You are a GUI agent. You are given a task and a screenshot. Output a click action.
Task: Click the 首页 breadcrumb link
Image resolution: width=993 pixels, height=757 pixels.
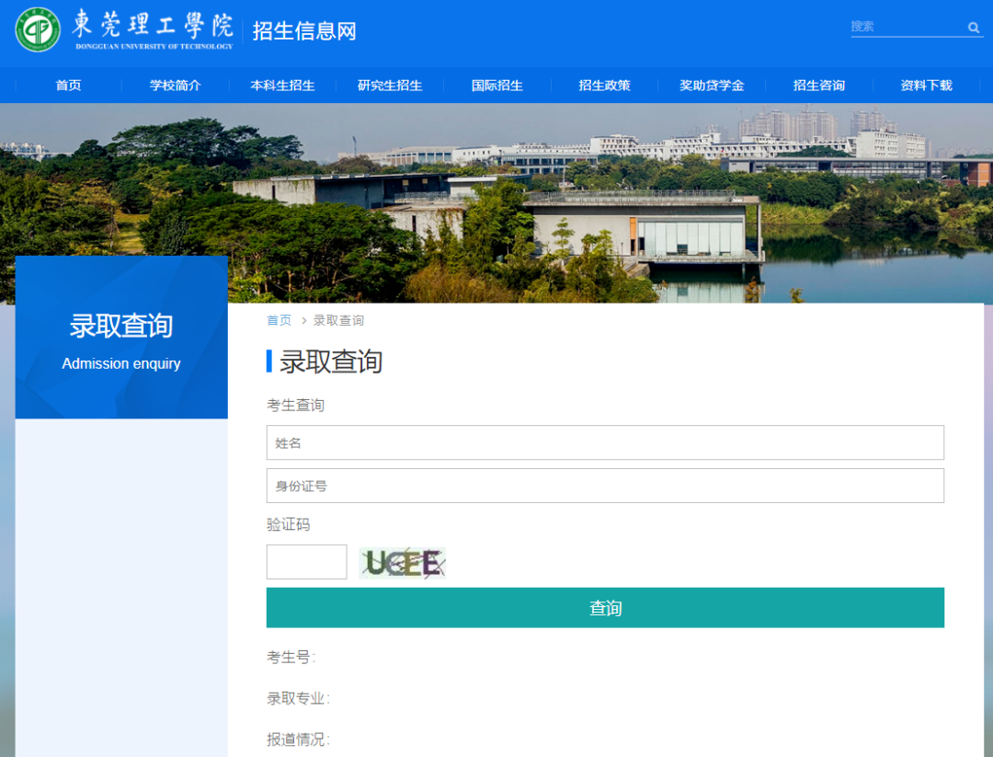[279, 320]
